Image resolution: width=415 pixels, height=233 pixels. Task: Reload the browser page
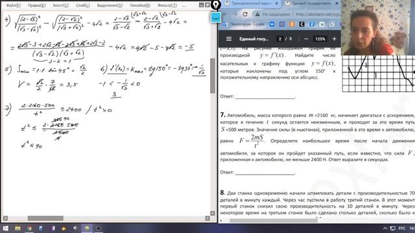point(245,14)
